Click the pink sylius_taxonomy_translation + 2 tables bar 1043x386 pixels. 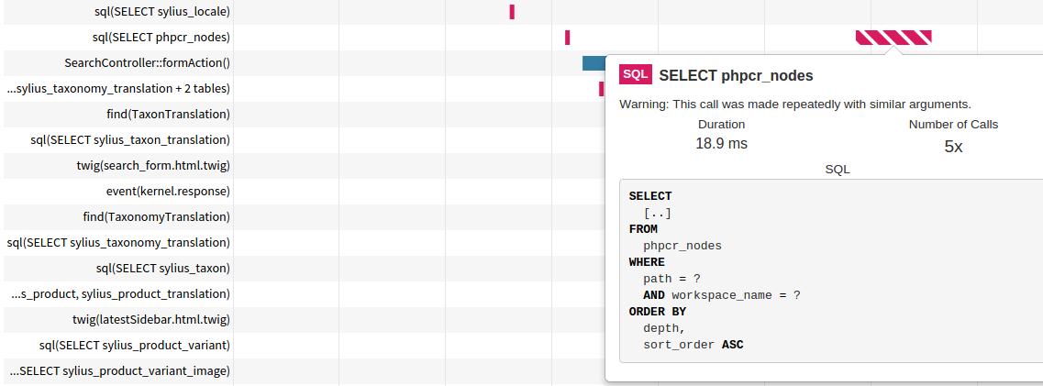[602, 88]
